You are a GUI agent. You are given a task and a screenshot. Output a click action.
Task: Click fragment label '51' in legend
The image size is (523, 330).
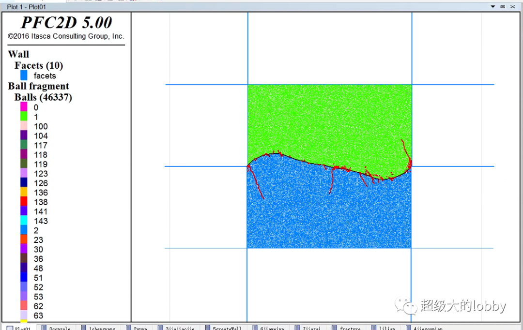[38, 278]
